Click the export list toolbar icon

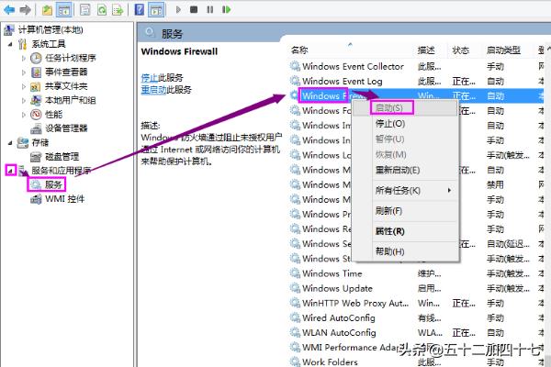click(119, 10)
